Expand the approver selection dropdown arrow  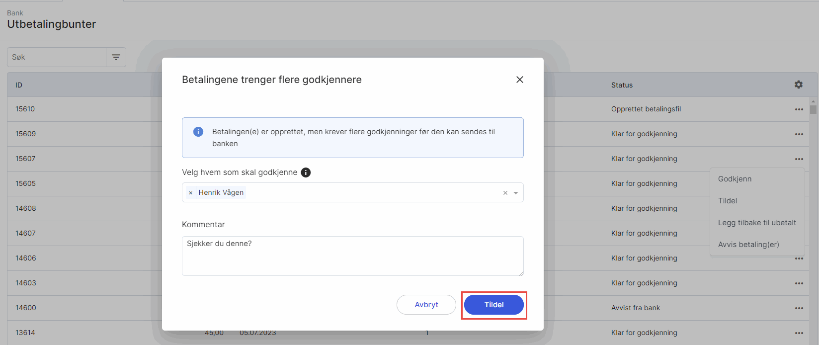516,193
